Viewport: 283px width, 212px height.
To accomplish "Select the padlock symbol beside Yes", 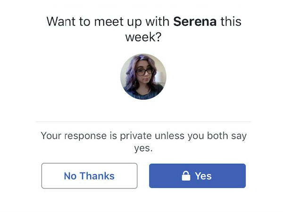I will 186,176.
